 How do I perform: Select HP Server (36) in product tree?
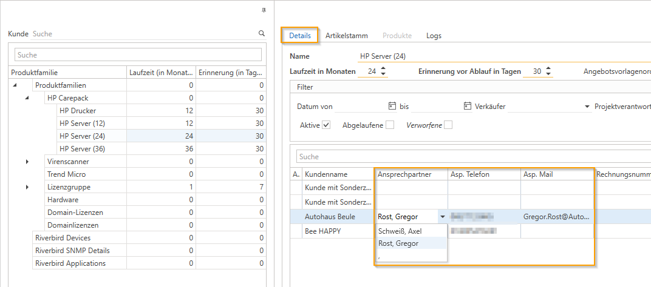82,149
